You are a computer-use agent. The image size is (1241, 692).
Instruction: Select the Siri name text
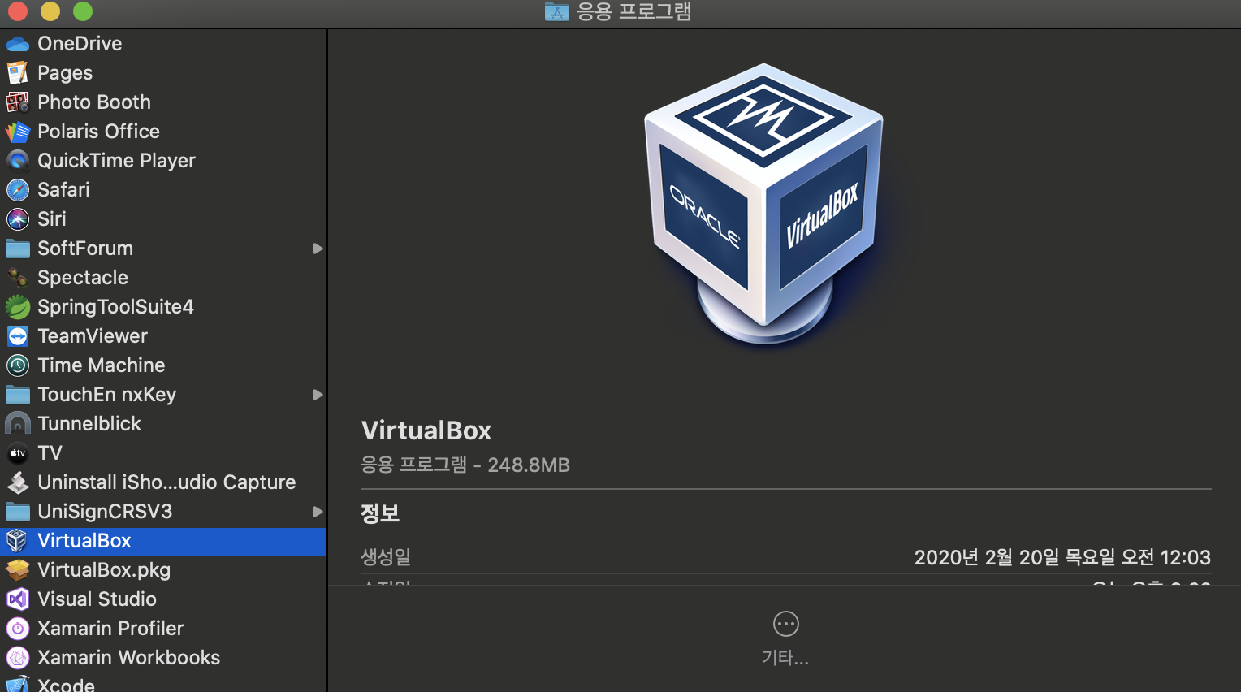point(52,219)
